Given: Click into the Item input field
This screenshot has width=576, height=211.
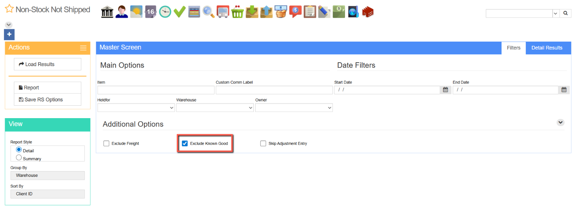Looking at the screenshot, I should pos(156,90).
